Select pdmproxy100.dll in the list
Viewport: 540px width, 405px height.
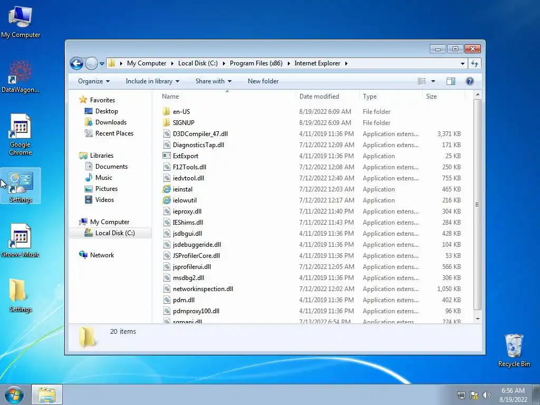(196, 311)
